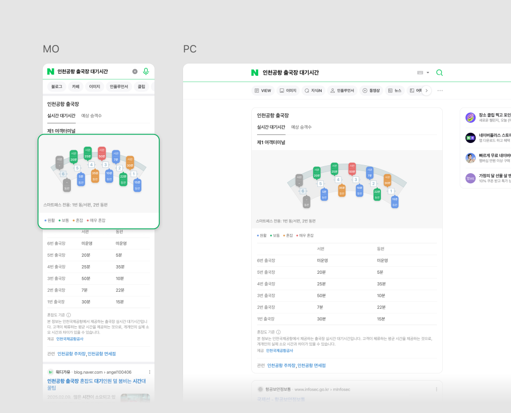The height and width of the screenshot is (413, 511).
Task: Open the three-dot more menu in PC tab bar
Action: pyautogui.click(x=440, y=91)
